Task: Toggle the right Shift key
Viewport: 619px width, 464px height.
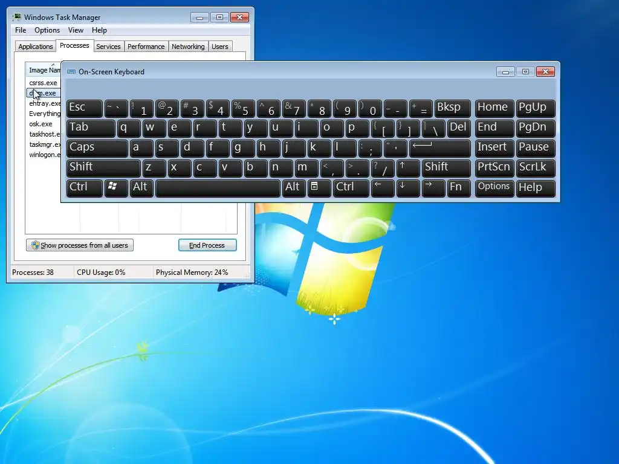Action: [446, 168]
